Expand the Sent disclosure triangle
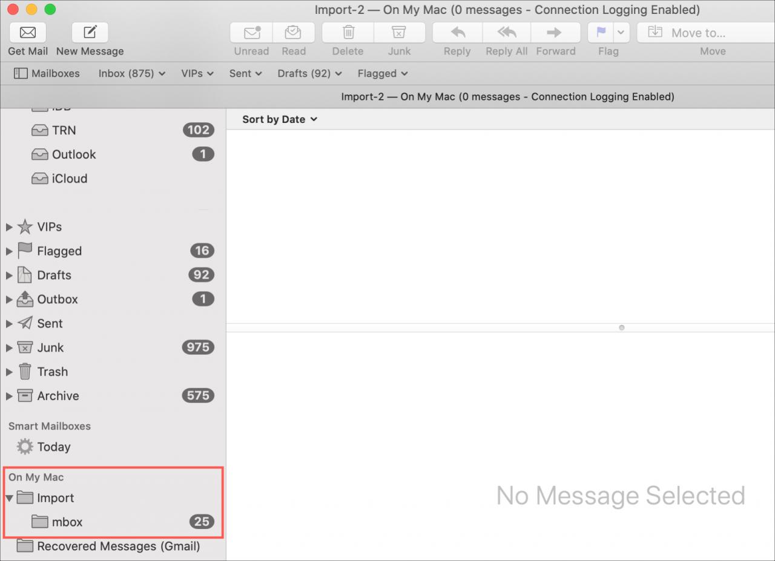 click(x=8, y=324)
